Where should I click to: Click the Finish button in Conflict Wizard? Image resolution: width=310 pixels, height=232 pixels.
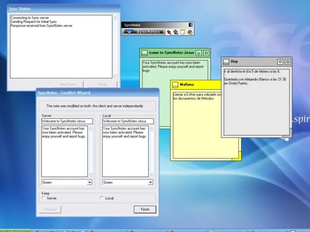pyautogui.click(x=145, y=209)
